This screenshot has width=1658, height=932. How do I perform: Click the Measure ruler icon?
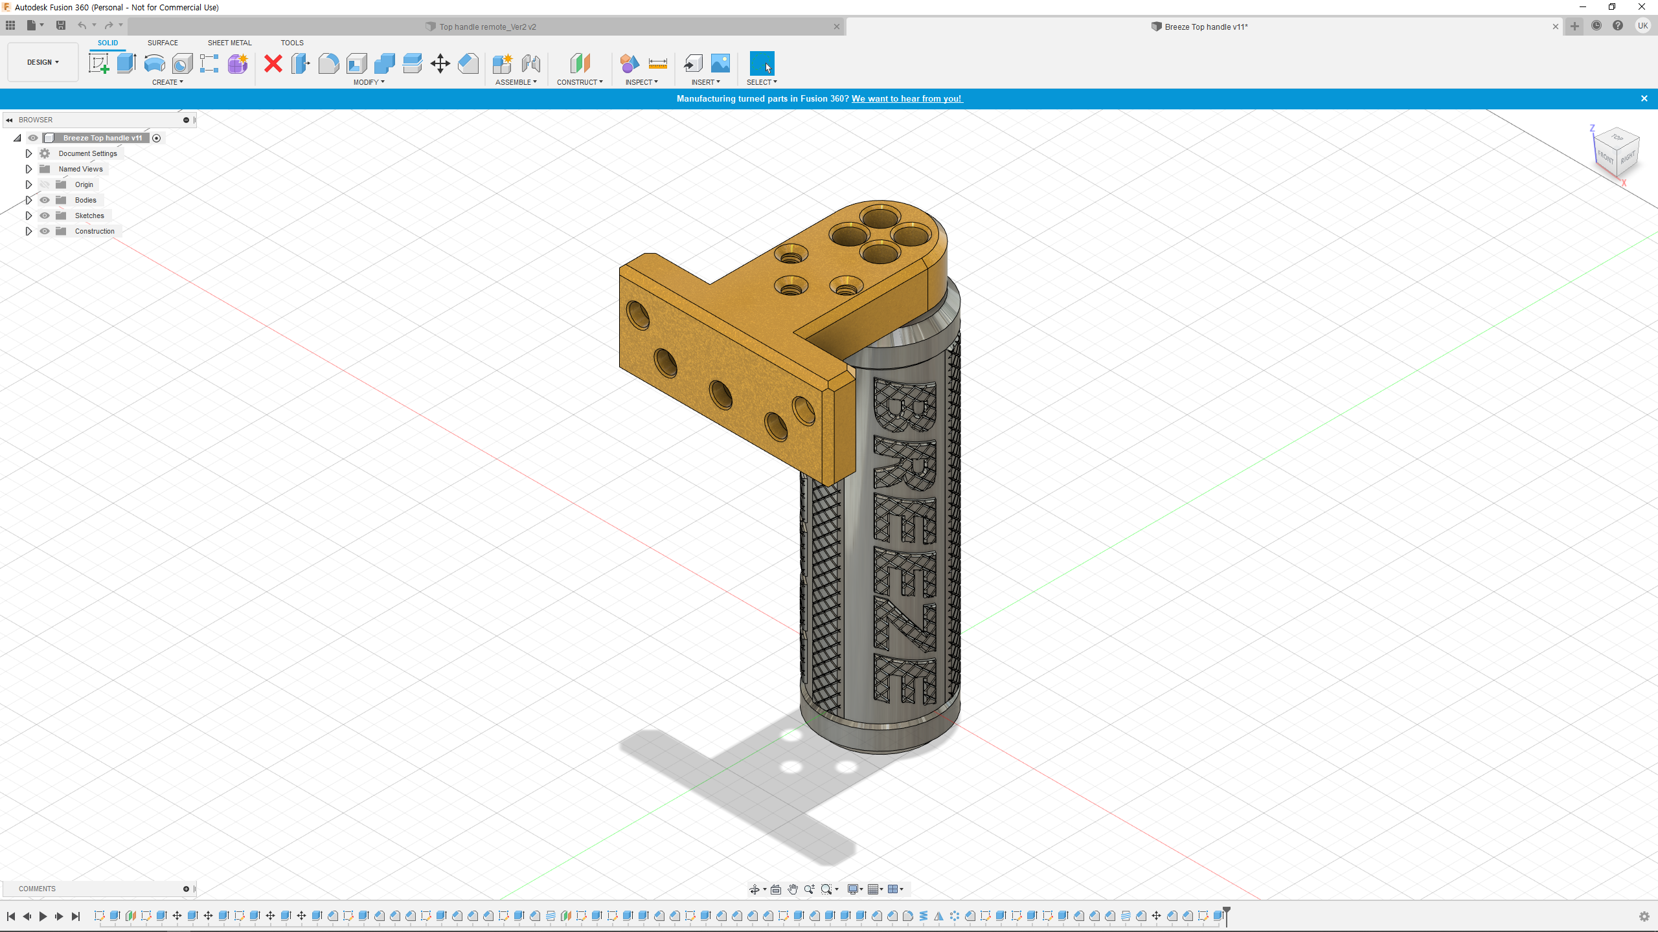[x=657, y=63]
